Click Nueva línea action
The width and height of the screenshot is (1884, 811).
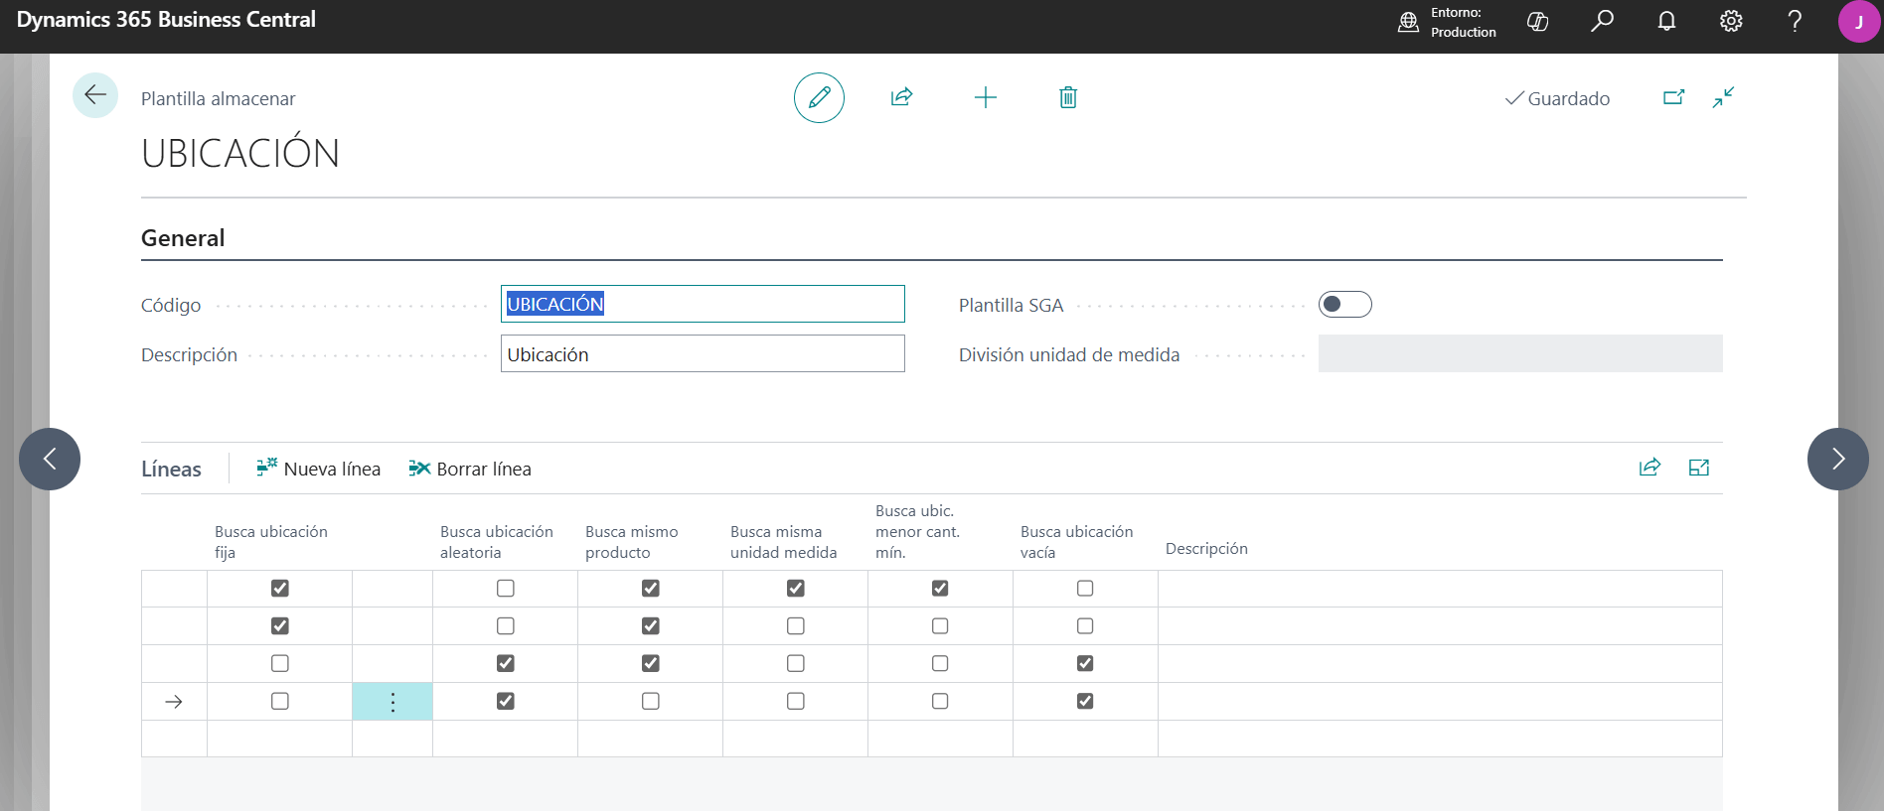[x=319, y=469]
